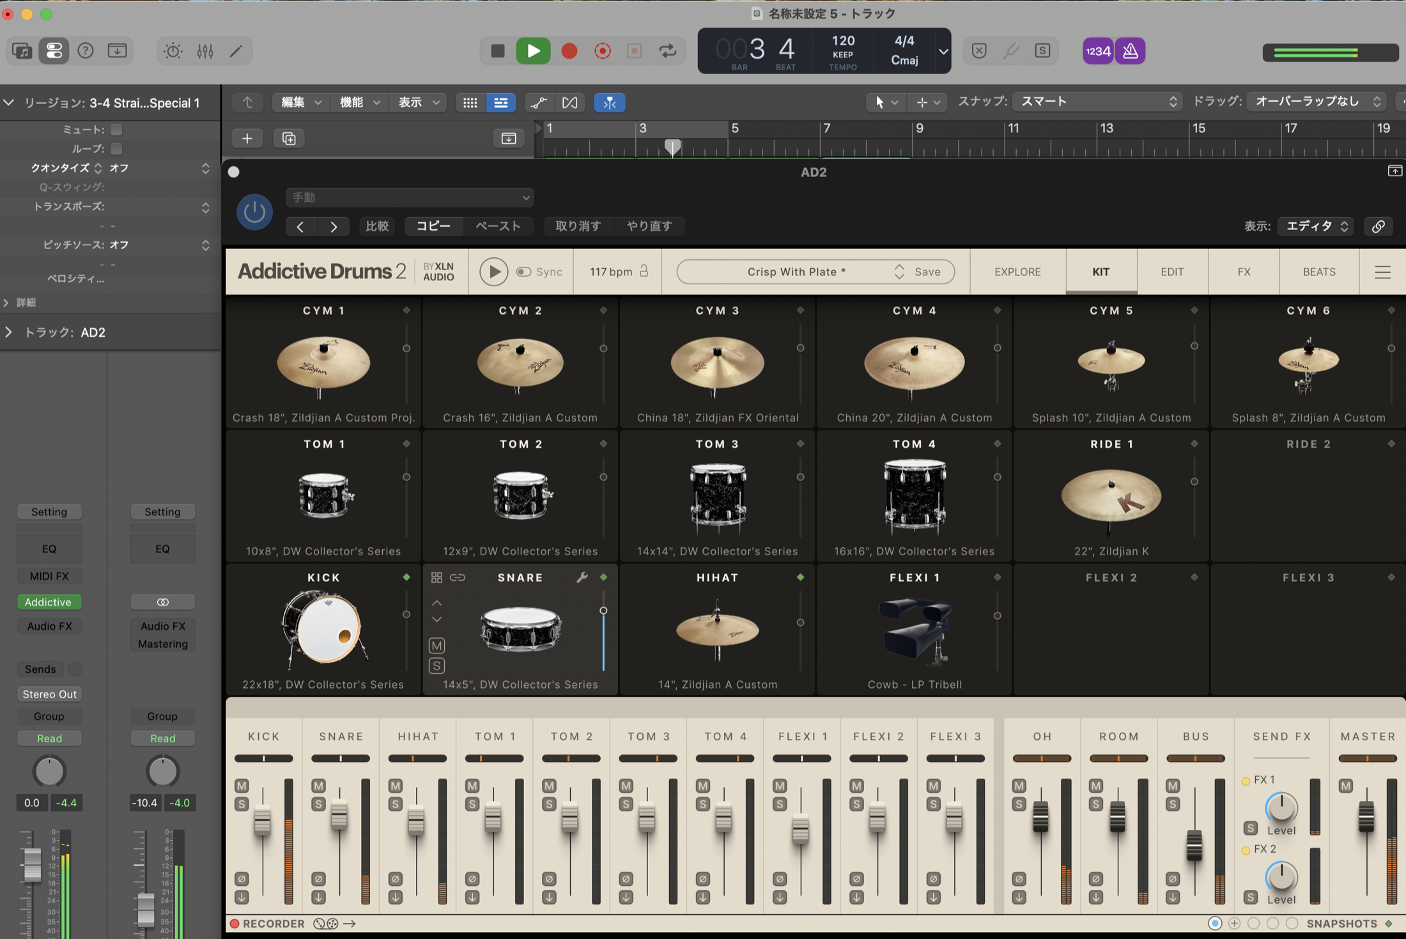Duplicate track icon next to plus
Image resolution: width=1406 pixels, height=939 pixels.
point(289,138)
